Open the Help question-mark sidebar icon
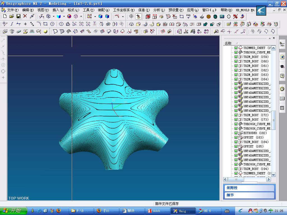Screen dimensions: 287x215 tap(282, 76)
